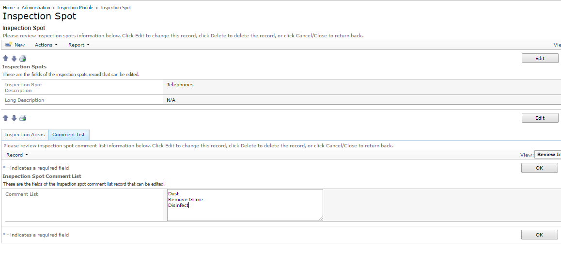Click the down arrow above the Inspection Areas tab
This screenshot has height=269, width=561.
(14, 118)
